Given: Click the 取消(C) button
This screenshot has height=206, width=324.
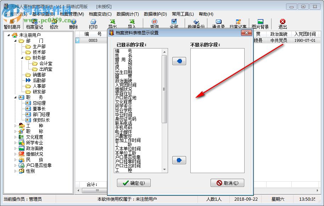Looking at the screenshot, I should [x=227, y=183].
